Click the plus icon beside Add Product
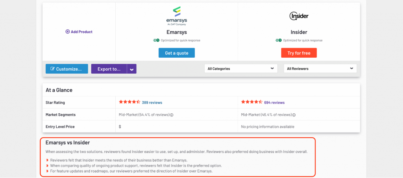This screenshot has width=403, height=178. pos(68,32)
